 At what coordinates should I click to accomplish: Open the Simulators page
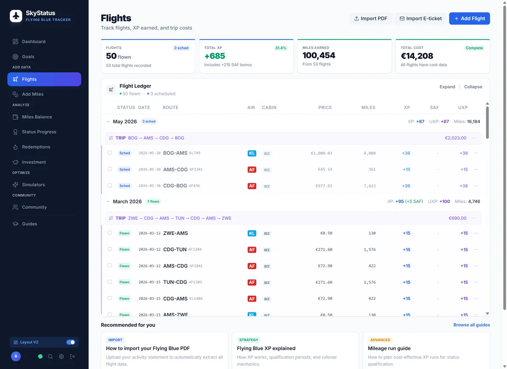tap(34, 184)
